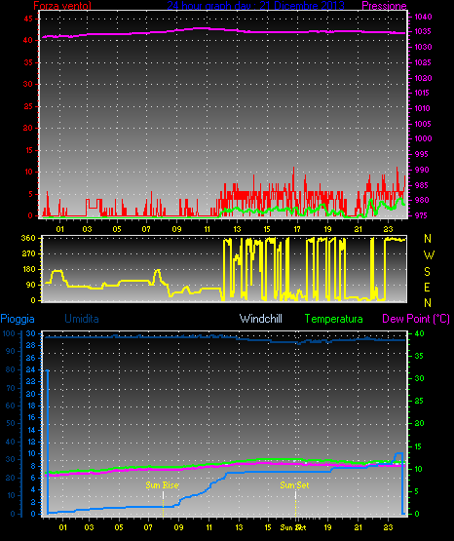Click the 1035 value on pressure axis
The height and width of the screenshot is (541, 454).
[423, 31]
